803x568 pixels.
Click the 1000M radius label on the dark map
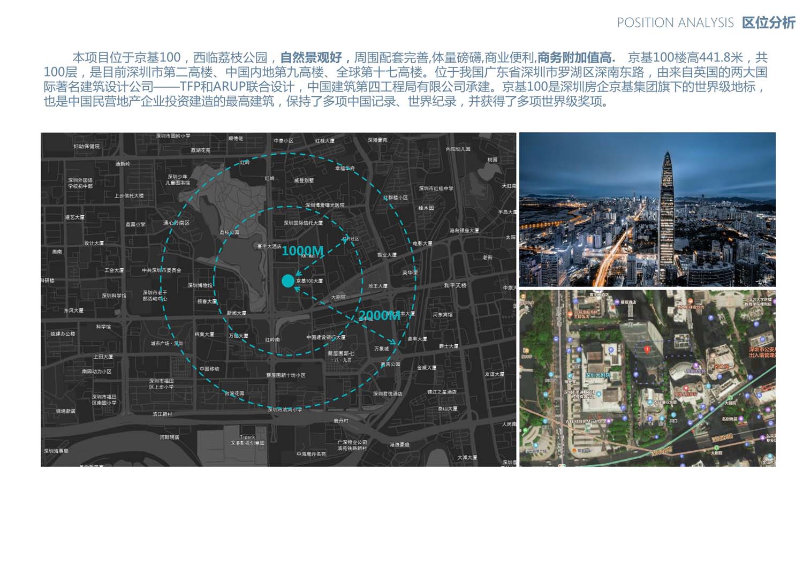(304, 251)
